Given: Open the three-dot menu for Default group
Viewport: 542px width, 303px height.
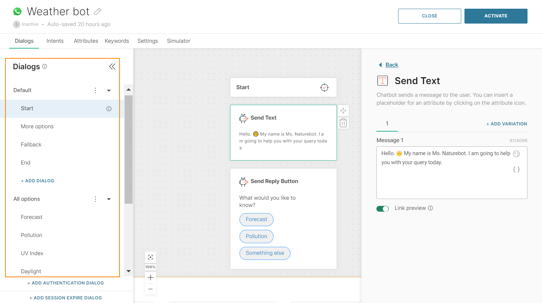Looking at the screenshot, I should (96, 90).
